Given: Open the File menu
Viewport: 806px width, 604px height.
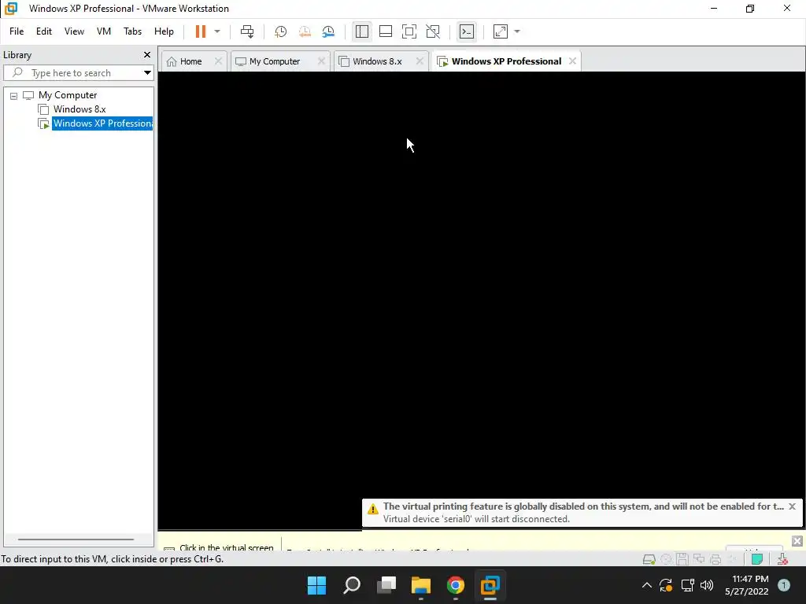Looking at the screenshot, I should (17, 31).
